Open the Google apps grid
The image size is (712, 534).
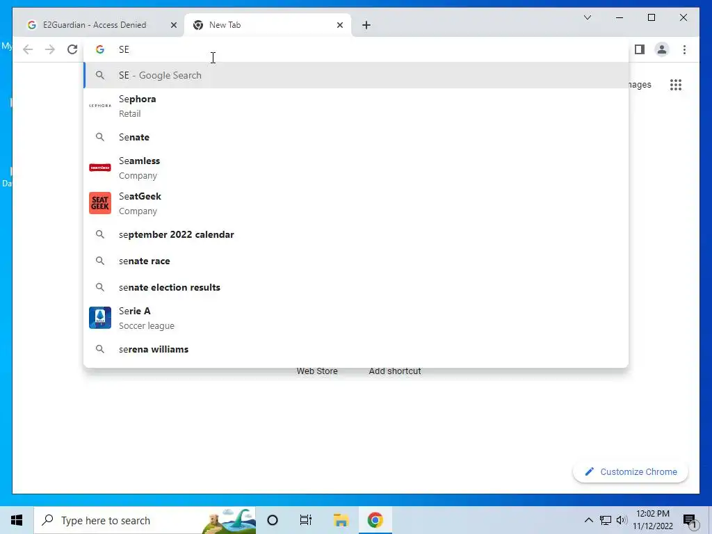(x=676, y=85)
